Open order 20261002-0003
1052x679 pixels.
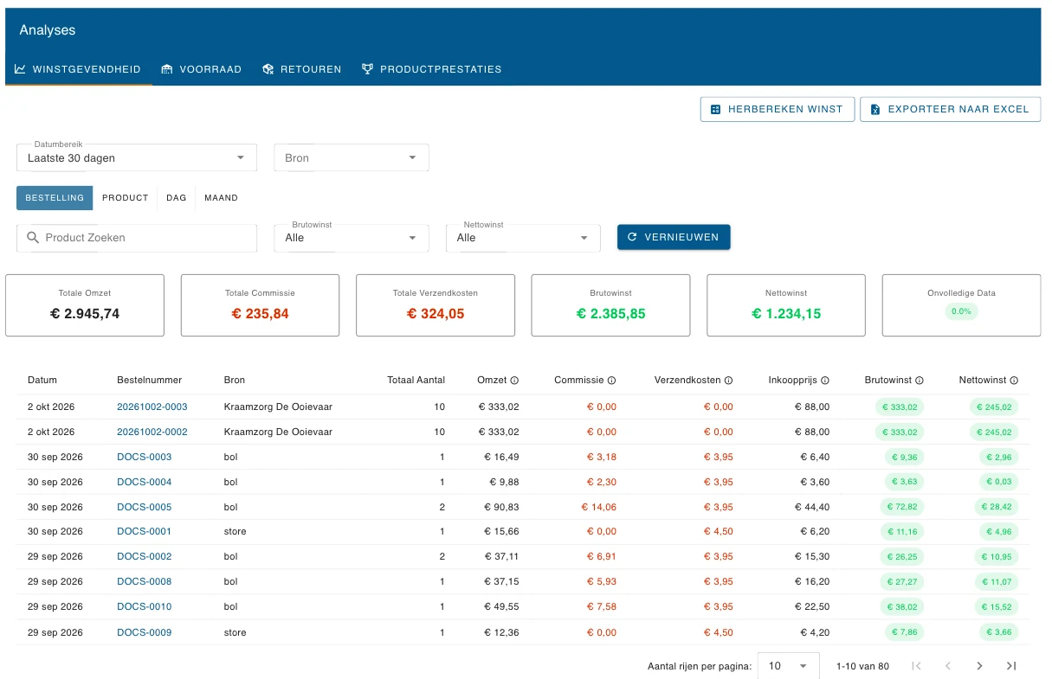point(152,407)
